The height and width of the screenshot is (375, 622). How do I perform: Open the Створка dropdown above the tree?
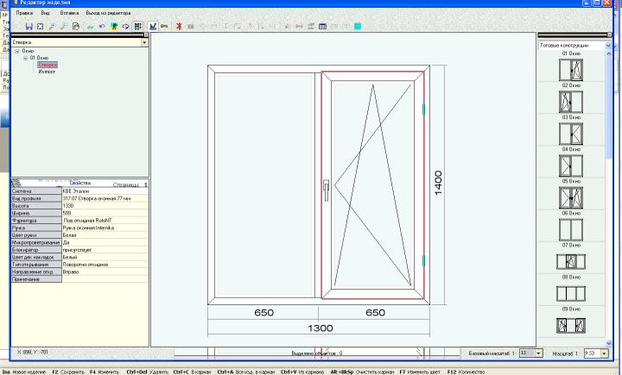coord(144,42)
